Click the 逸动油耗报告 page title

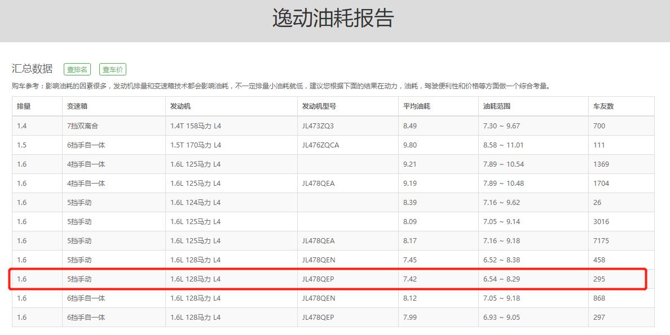coord(335,17)
